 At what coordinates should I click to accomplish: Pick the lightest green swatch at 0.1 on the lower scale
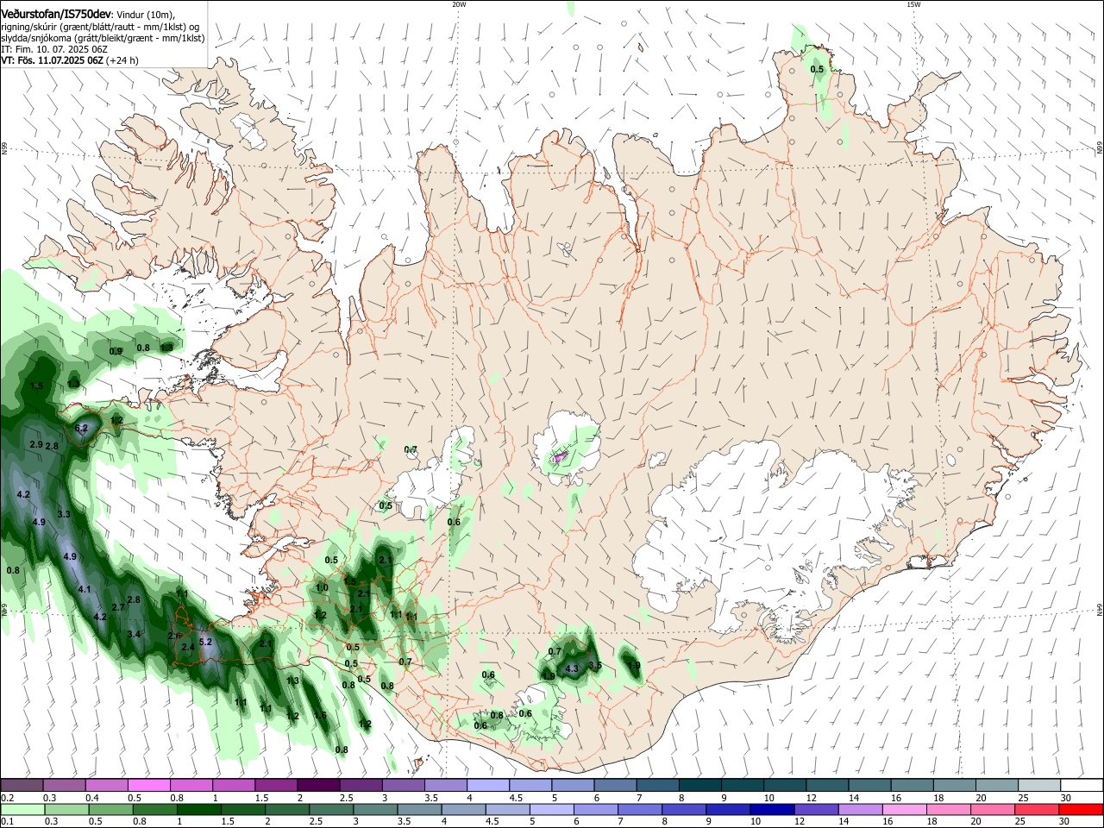pos(22,809)
